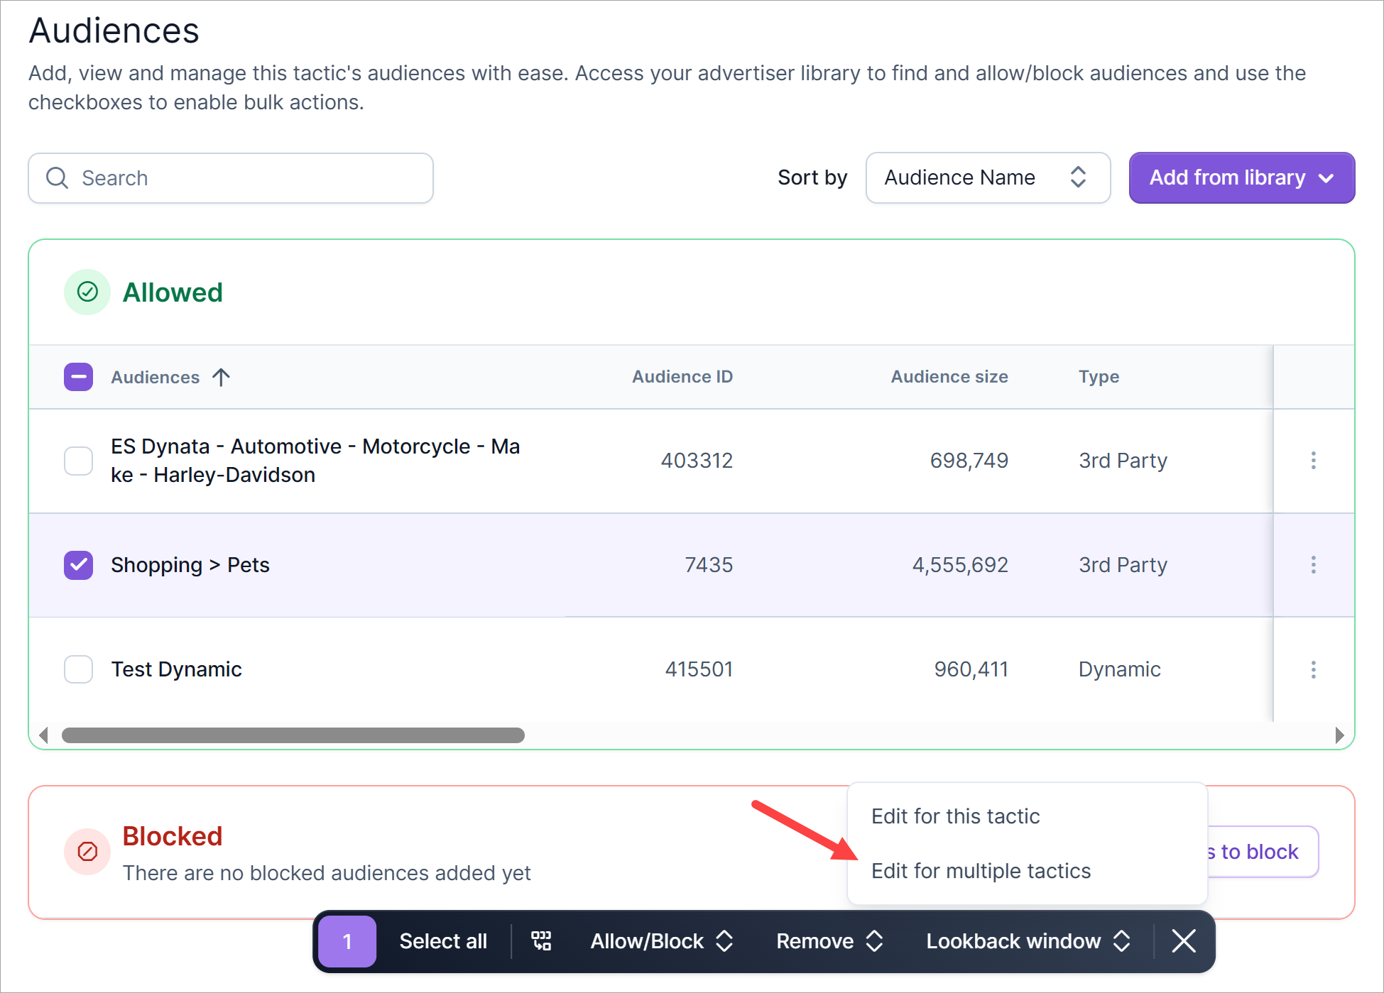Click the bulk edit icon in action bar
The width and height of the screenshot is (1384, 993).
coord(541,941)
